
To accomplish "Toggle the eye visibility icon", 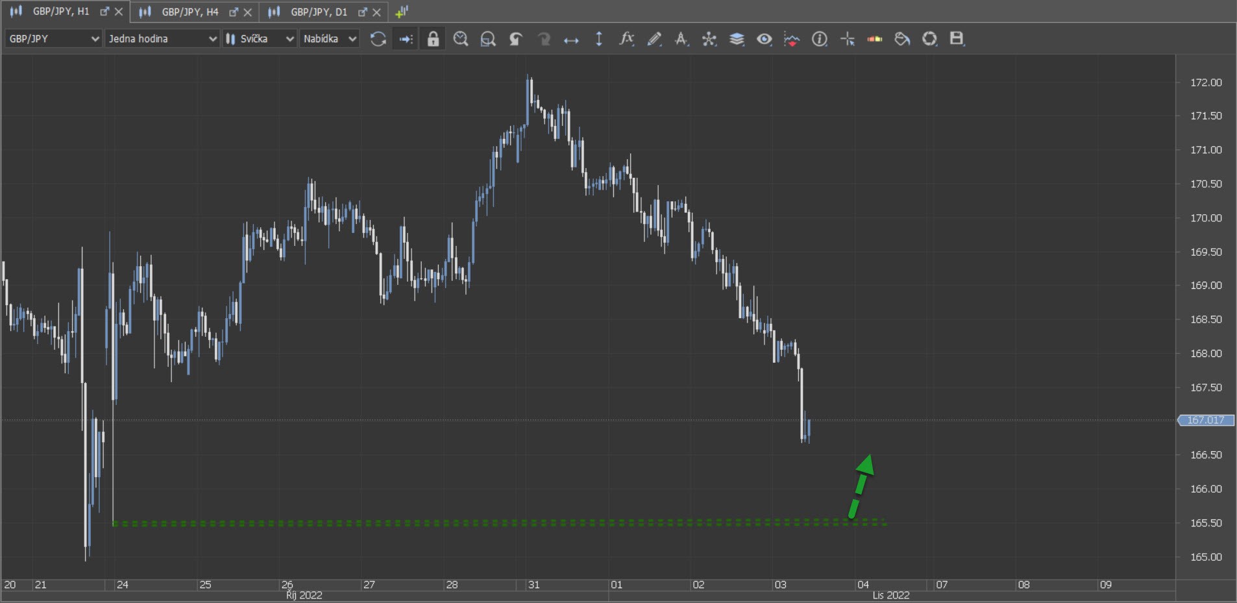I will click(x=765, y=39).
